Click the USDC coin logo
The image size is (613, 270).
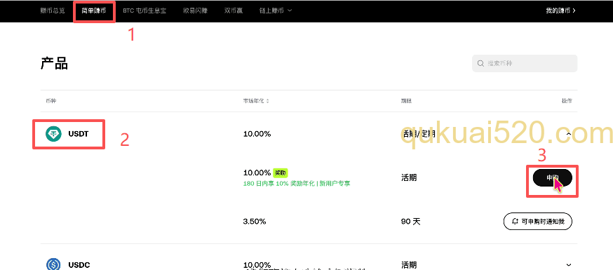(x=53, y=264)
